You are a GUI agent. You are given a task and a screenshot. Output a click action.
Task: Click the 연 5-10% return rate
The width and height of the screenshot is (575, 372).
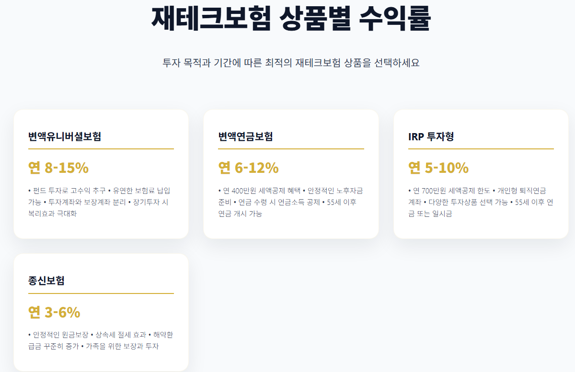[x=438, y=168]
